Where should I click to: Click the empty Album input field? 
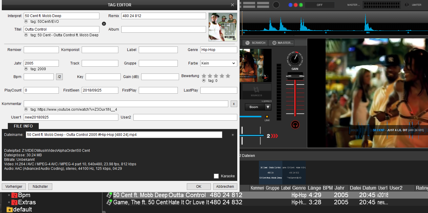coord(164,29)
